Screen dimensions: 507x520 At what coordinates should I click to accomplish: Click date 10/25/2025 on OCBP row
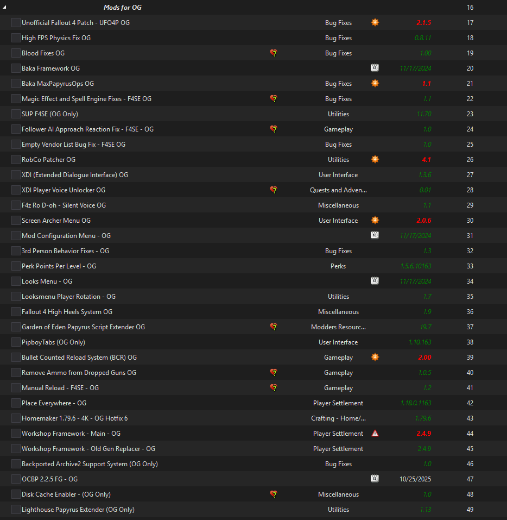click(415, 479)
